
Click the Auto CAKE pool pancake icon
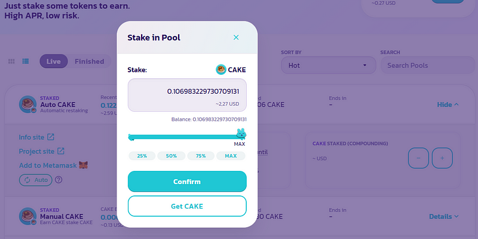click(x=28, y=105)
